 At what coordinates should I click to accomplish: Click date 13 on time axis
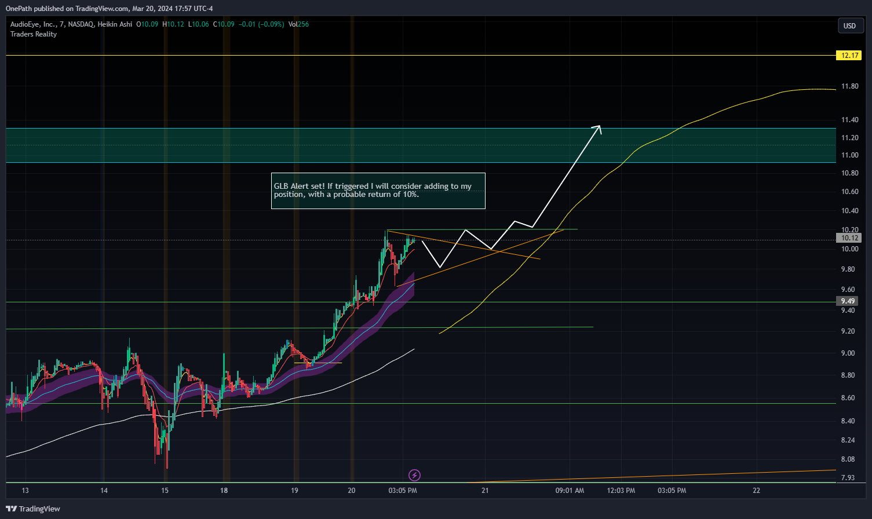click(x=25, y=491)
